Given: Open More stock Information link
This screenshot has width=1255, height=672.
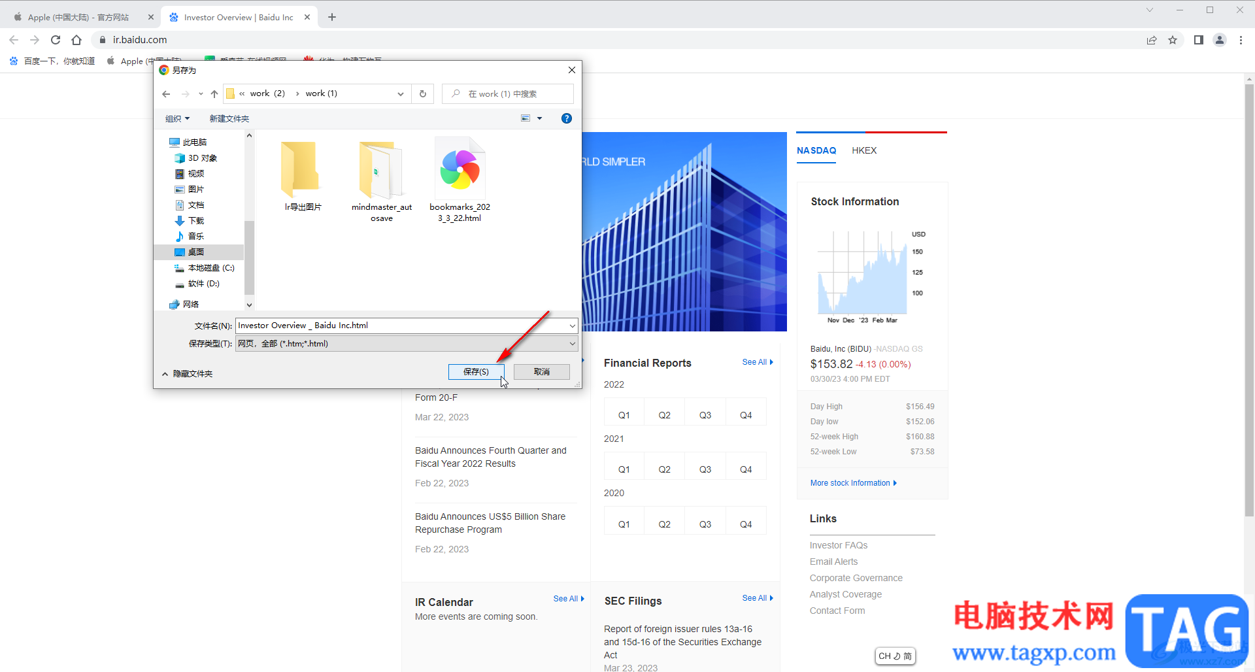Looking at the screenshot, I should (854, 483).
